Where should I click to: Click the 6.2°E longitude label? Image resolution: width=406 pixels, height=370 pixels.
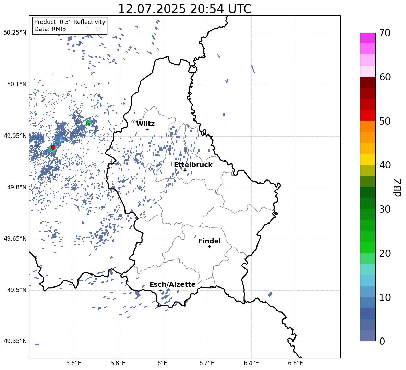point(207,363)
